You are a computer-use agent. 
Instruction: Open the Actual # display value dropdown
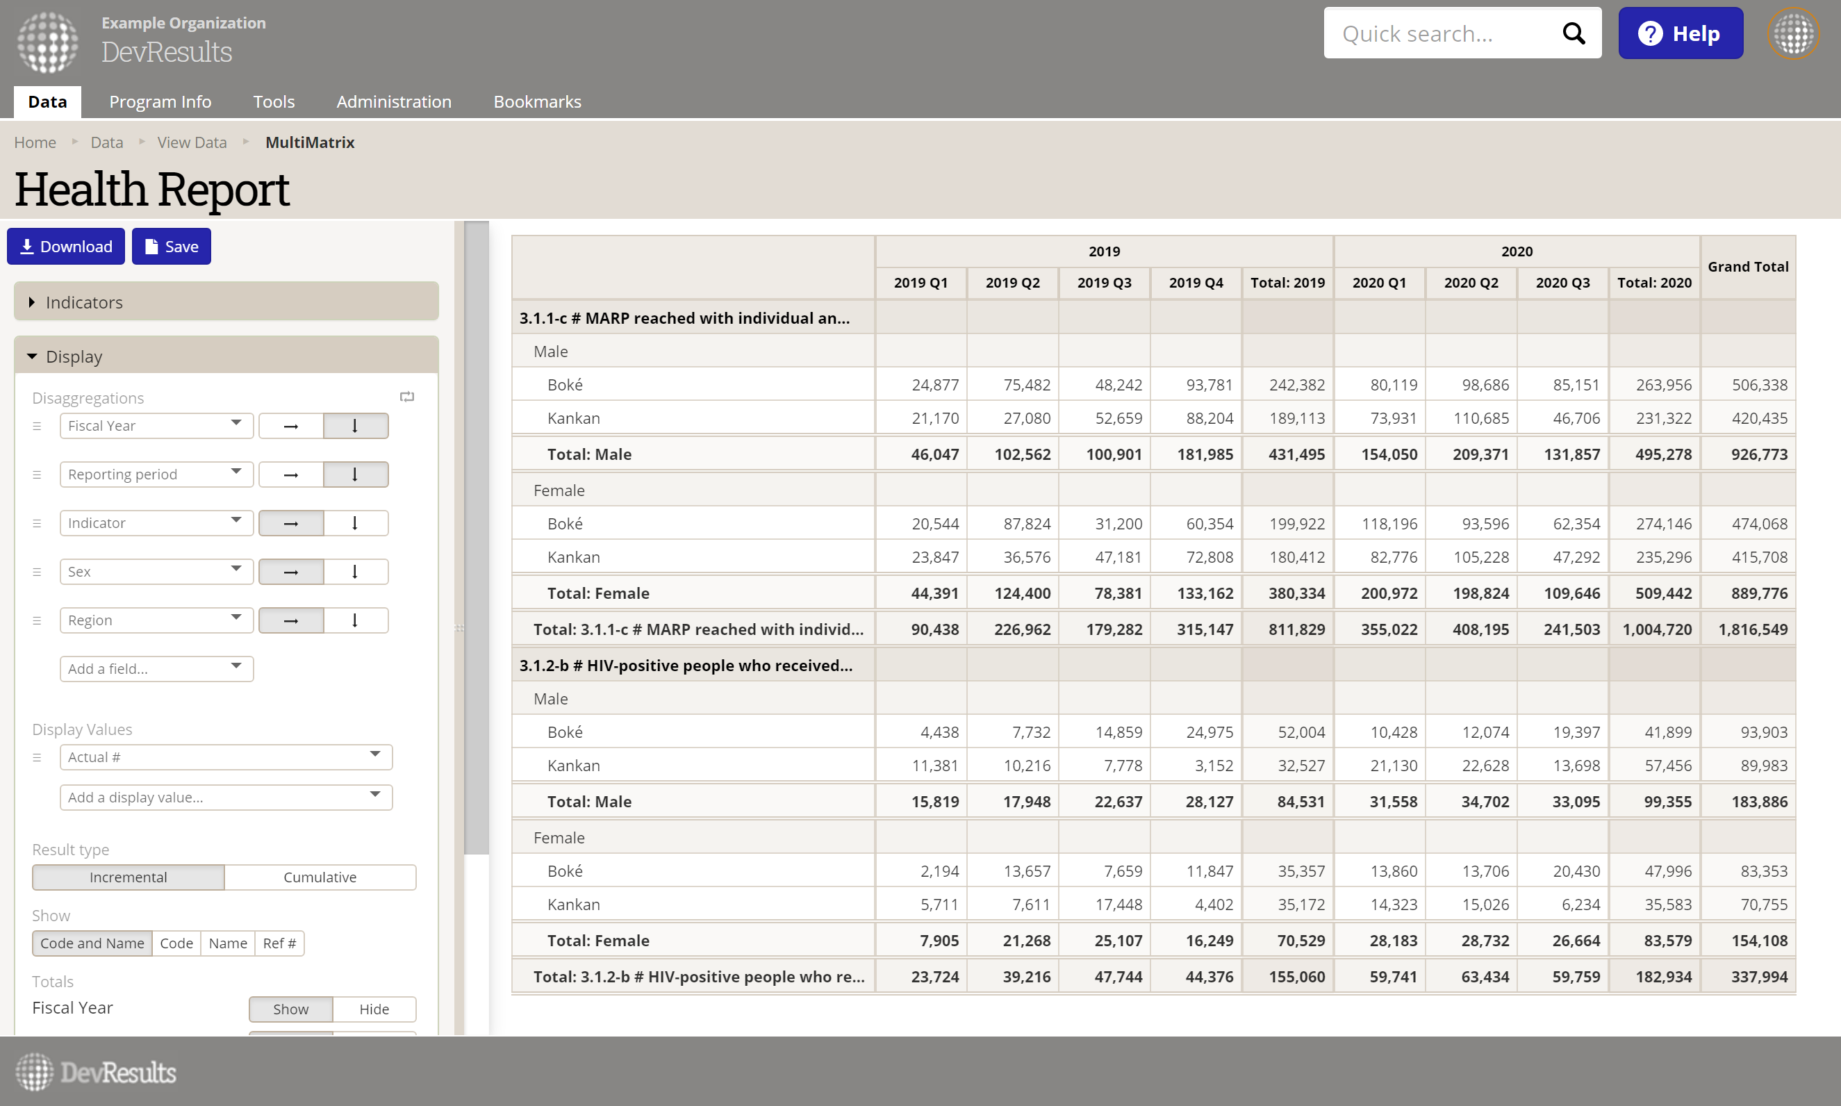coord(226,757)
